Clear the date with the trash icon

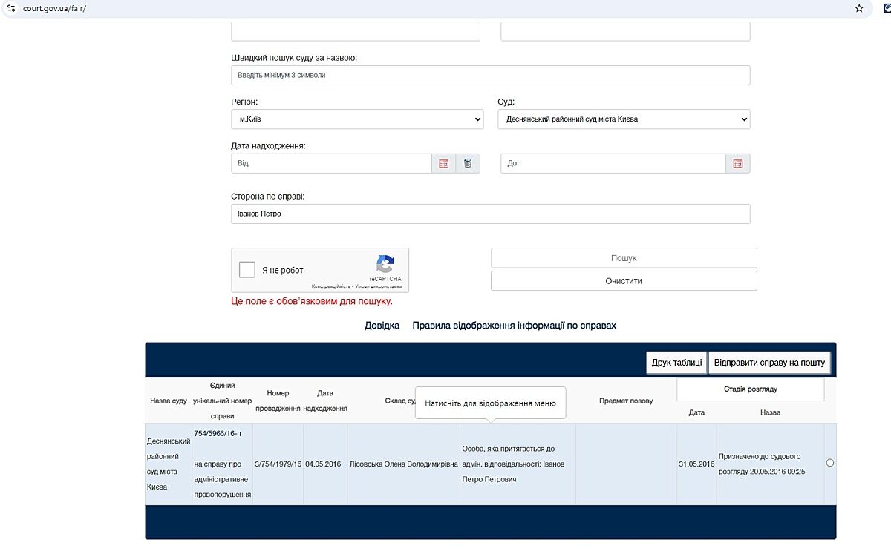point(468,163)
